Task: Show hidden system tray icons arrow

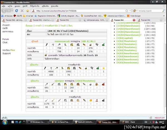Action: (x=150, y=122)
